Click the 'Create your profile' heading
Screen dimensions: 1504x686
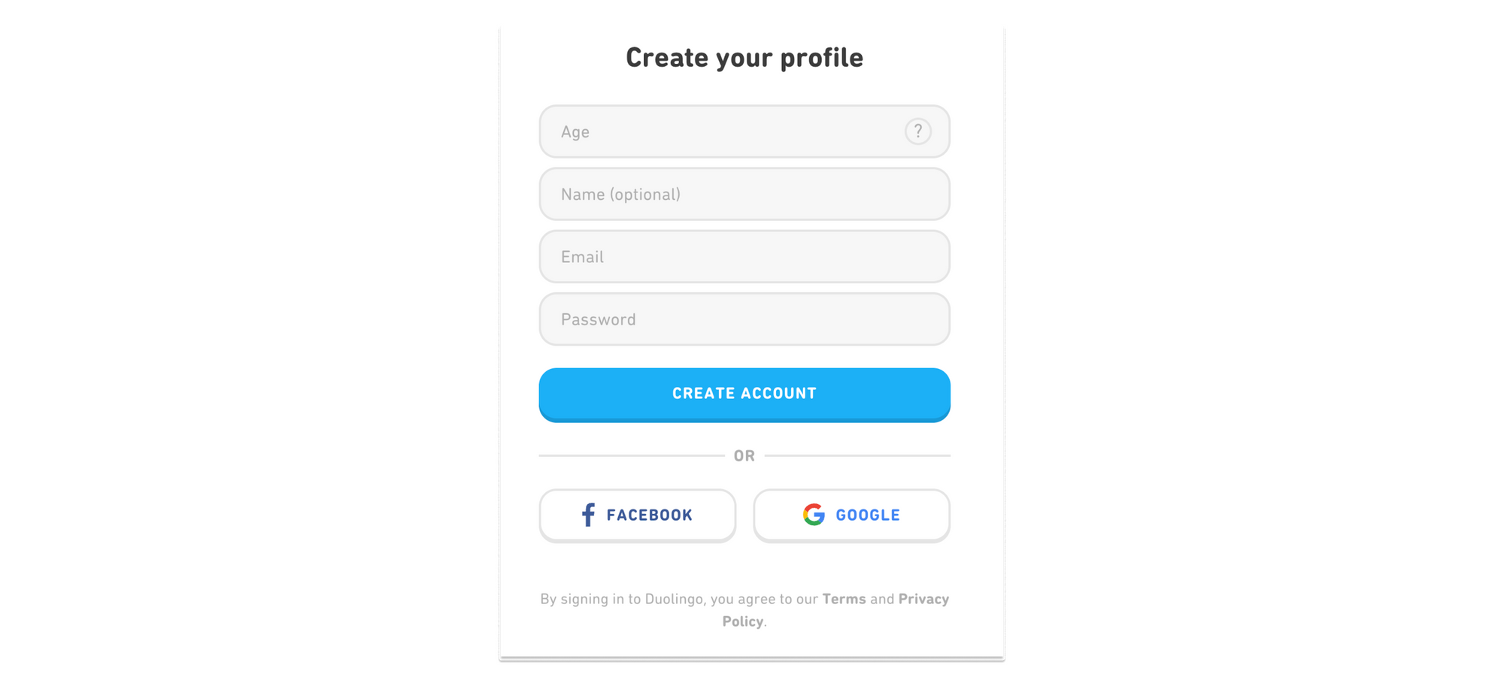[x=744, y=57]
